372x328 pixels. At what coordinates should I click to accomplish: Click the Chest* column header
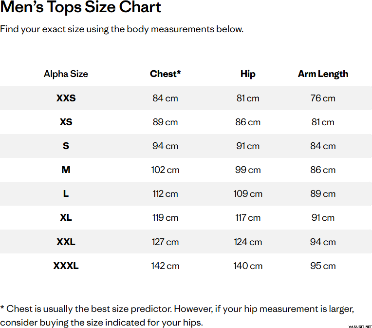[x=165, y=74]
